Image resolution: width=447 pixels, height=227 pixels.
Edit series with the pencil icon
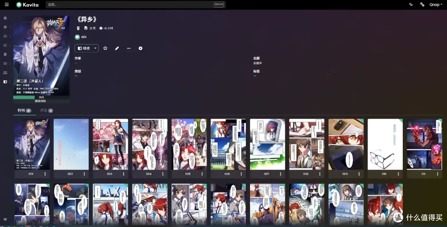(x=117, y=48)
